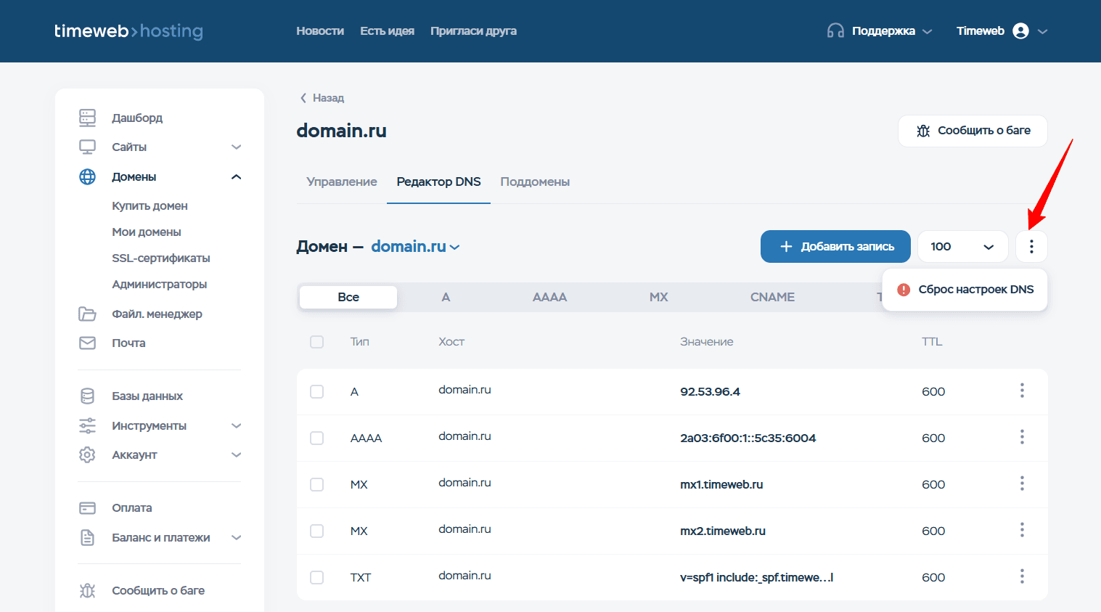Click the Mail envelope icon

click(87, 343)
